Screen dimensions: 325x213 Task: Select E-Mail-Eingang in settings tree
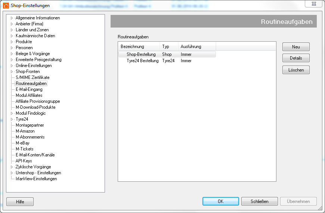coord(29,89)
